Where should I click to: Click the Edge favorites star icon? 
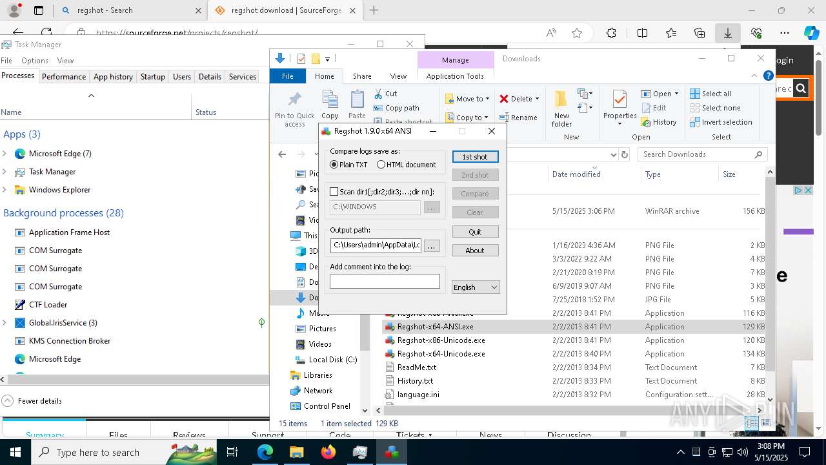tap(577, 33)
